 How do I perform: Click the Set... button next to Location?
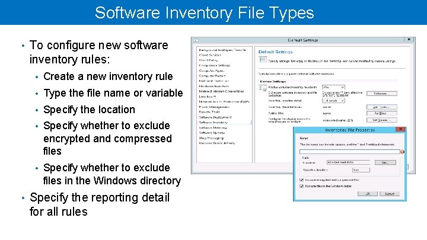385,162
